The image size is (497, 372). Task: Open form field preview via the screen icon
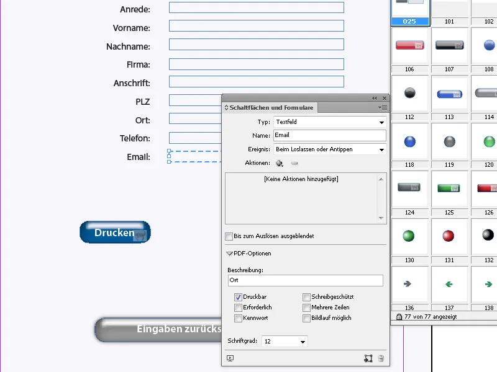pos(230,358)
